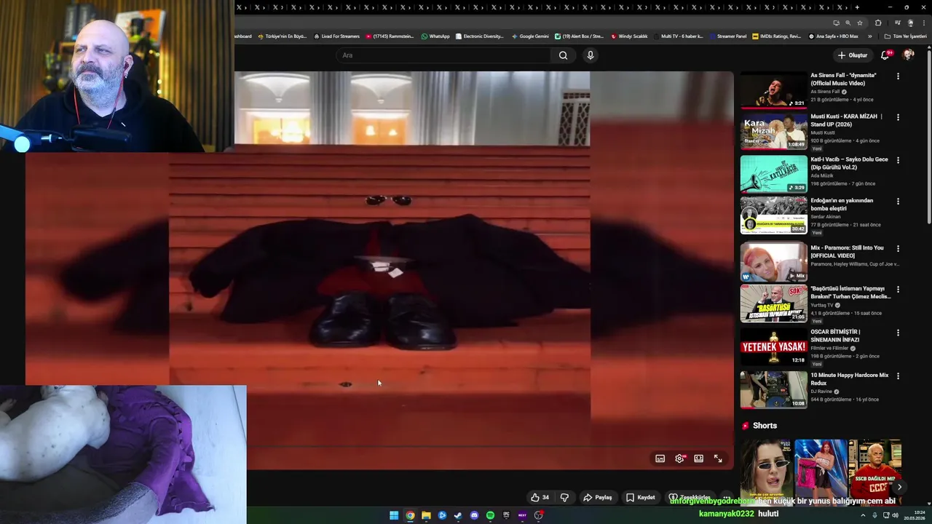Image resolution: width=932 pixels, height=524 pixels.
Task: Open browser media controls icon
Action: point(898,23)
